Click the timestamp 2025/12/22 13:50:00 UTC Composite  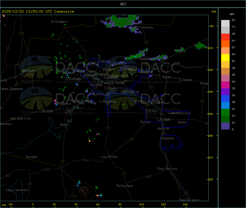tap(38, 11)
